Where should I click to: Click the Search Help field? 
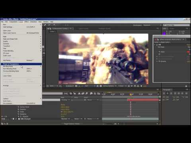click(x=176, y=25)
